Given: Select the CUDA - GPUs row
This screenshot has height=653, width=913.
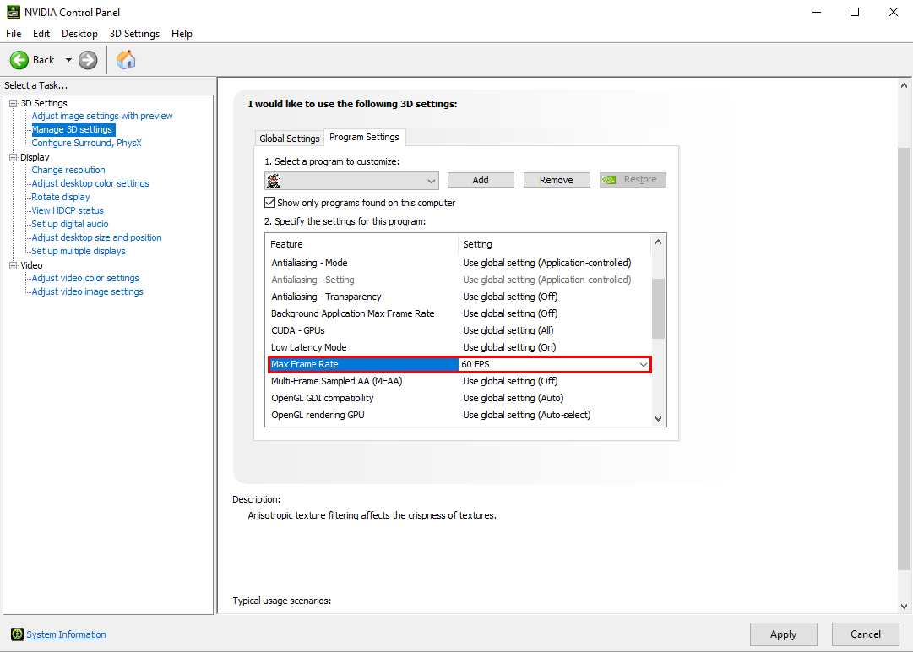Looking at the screenshot, I should (459, 330).
